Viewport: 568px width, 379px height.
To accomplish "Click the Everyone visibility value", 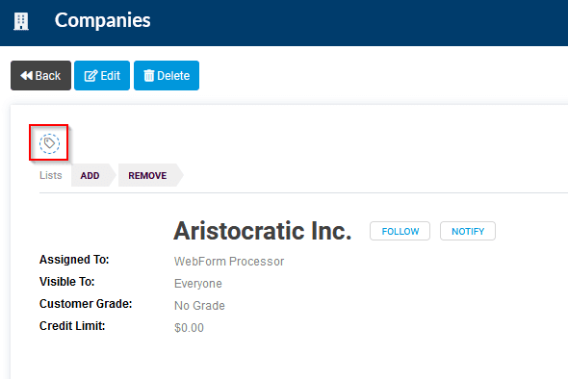I will click(x=198, y=284).
